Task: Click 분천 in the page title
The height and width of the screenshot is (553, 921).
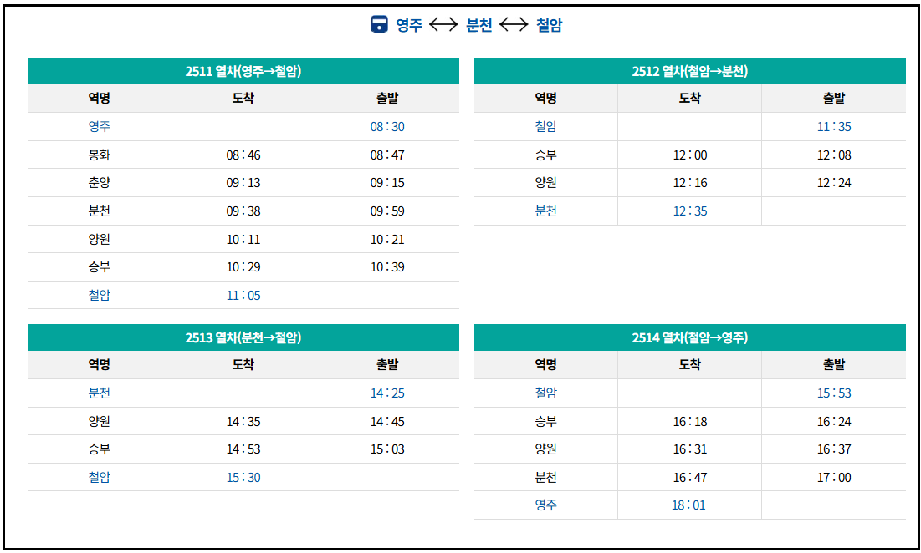Action: coord(478,24)
